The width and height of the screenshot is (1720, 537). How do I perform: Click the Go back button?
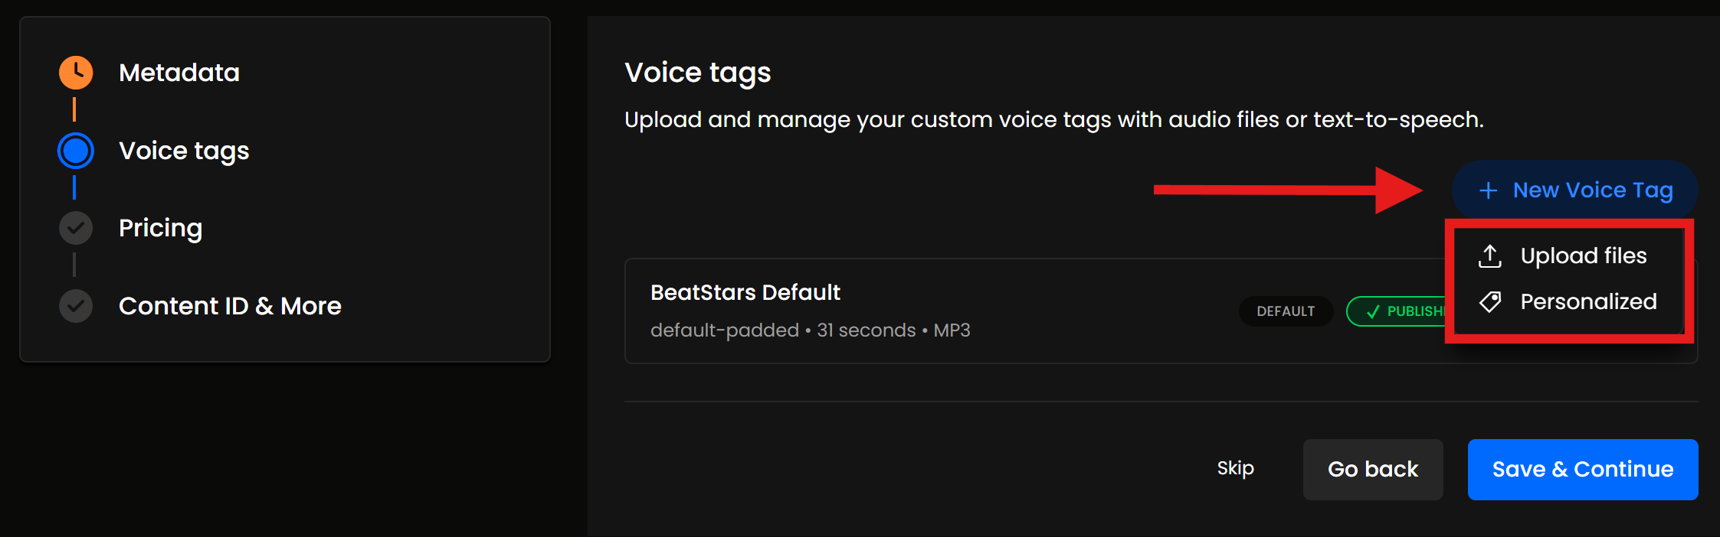coord(1373,469)
